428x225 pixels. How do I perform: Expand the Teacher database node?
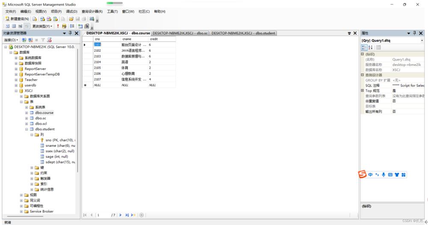coord(16,80)
